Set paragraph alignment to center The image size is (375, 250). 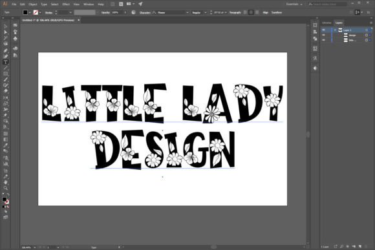pos(251,12)
